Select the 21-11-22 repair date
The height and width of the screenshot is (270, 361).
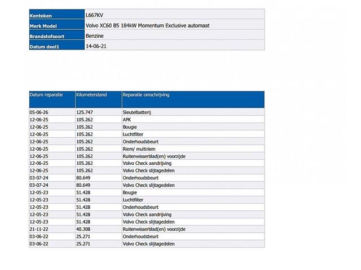point(39,229)
